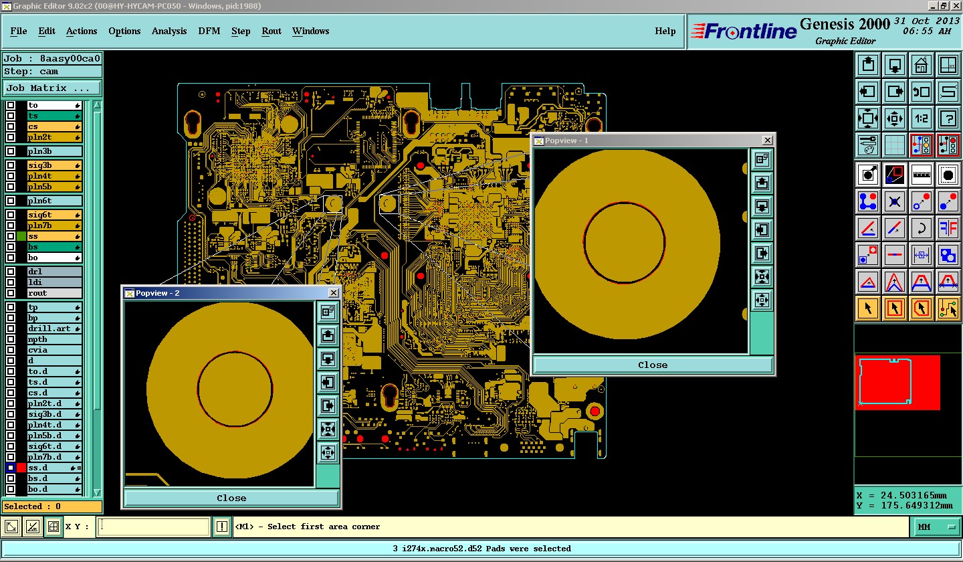The width and height of the screenshot is (963, 562).
Task: Open the Job Matrix panel
Action: tap(52, 88)
